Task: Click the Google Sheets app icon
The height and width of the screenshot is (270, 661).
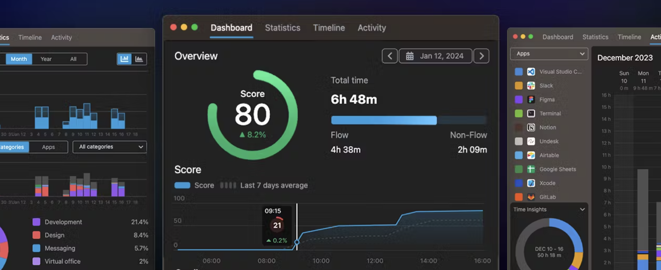Action: tap(531, 169)
